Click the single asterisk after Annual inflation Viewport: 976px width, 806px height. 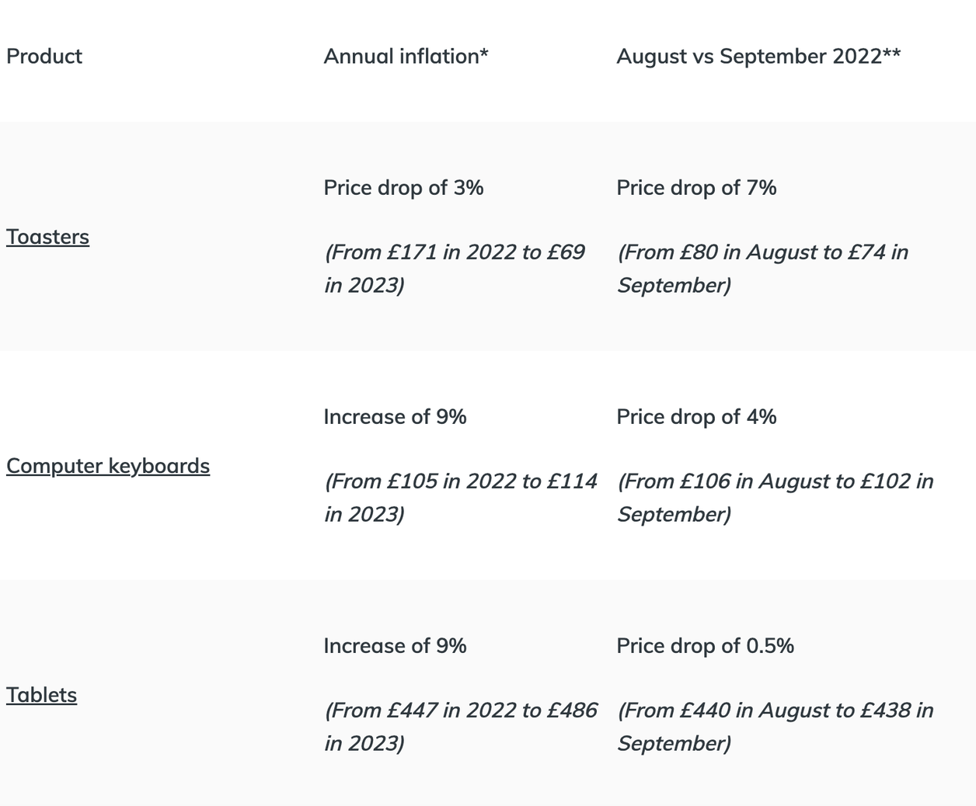click(484, 54)
